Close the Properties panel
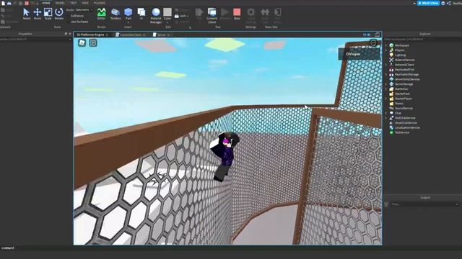 (x=70, y=34)
